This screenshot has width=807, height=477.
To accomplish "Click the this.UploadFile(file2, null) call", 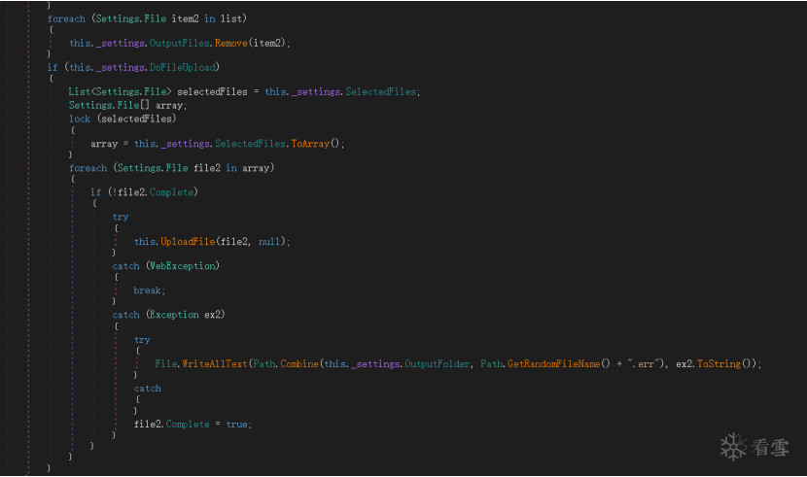I will tap(212, 242).
